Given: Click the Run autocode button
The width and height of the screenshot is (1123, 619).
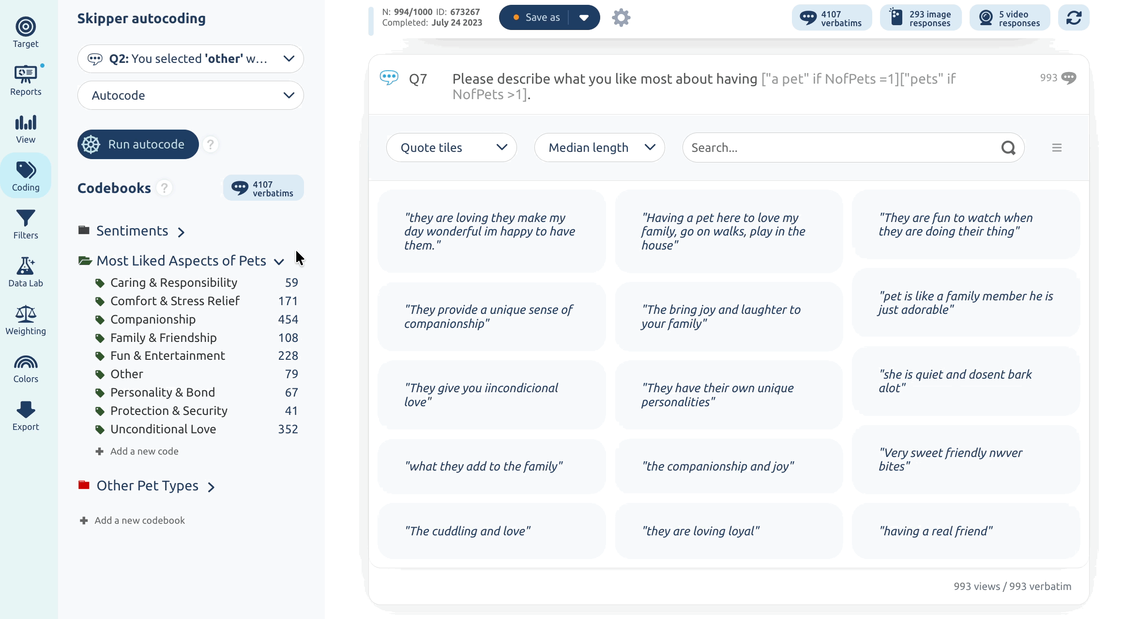Looking at the screenshot, I should [138, 144].
